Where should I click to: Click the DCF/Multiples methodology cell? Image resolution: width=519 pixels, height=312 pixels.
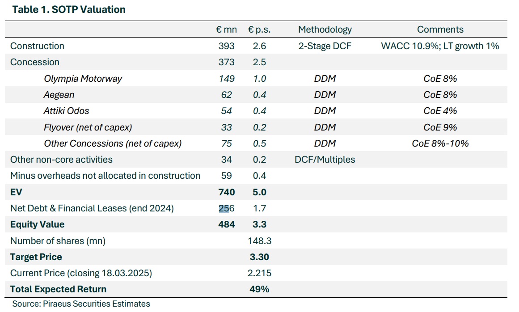coord(325,160)
